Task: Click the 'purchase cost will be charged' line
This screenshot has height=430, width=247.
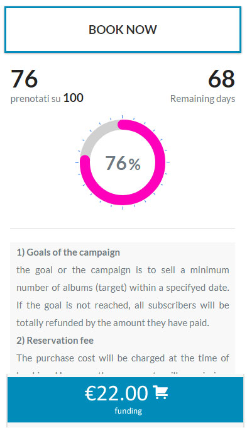Action: (123, 358)
